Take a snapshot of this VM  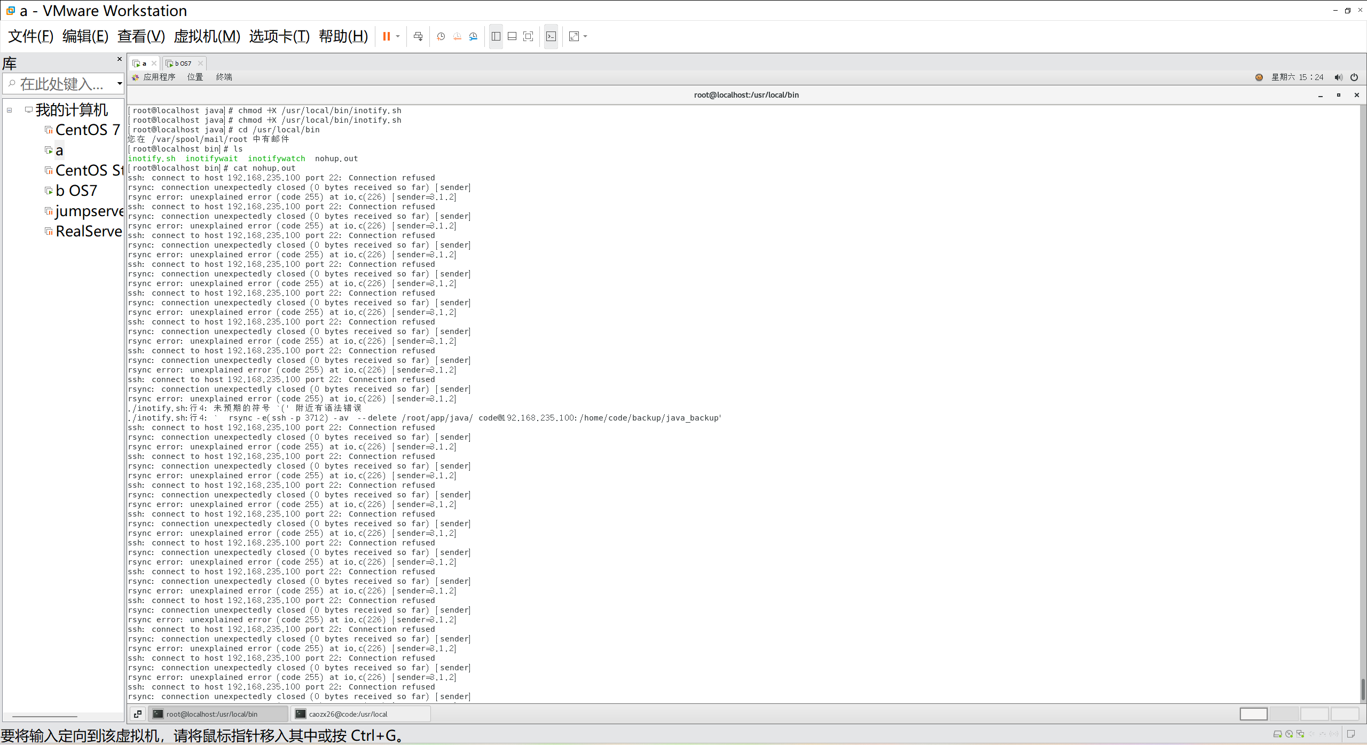click(441, 36)
